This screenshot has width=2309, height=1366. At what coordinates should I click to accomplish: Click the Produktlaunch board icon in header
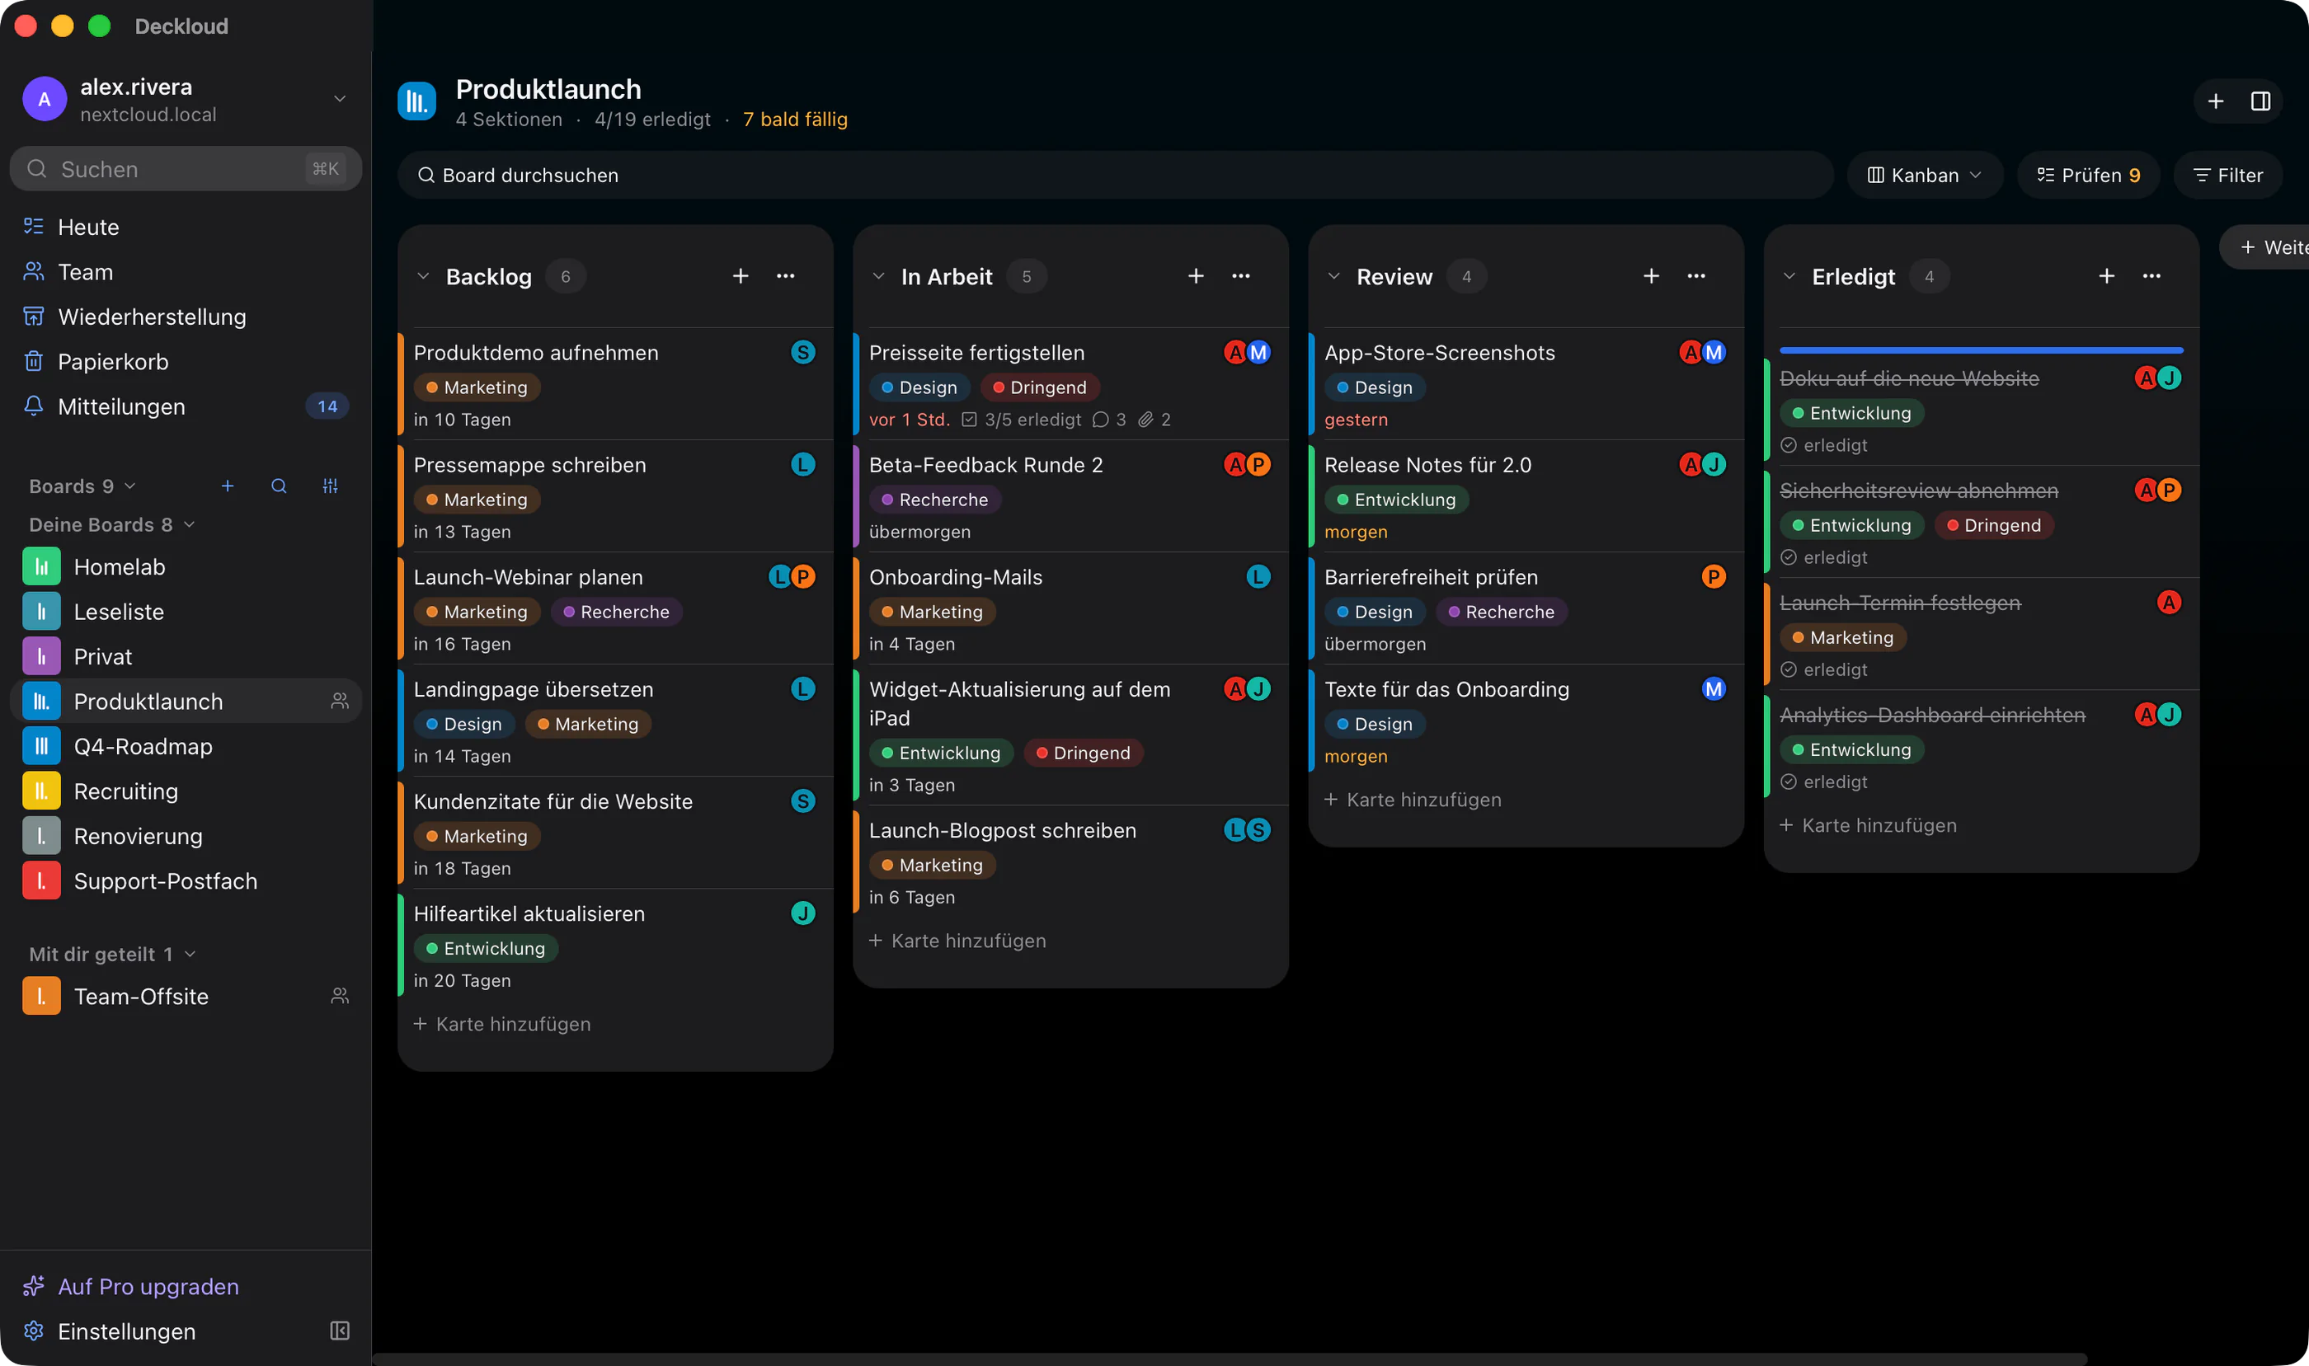(x=417, y=101)
